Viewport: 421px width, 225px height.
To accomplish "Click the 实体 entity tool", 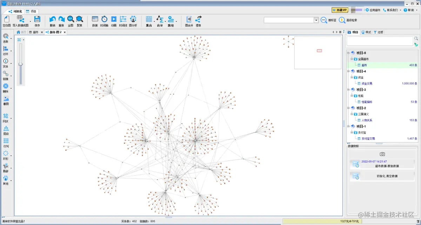I will tap(6, 63).
